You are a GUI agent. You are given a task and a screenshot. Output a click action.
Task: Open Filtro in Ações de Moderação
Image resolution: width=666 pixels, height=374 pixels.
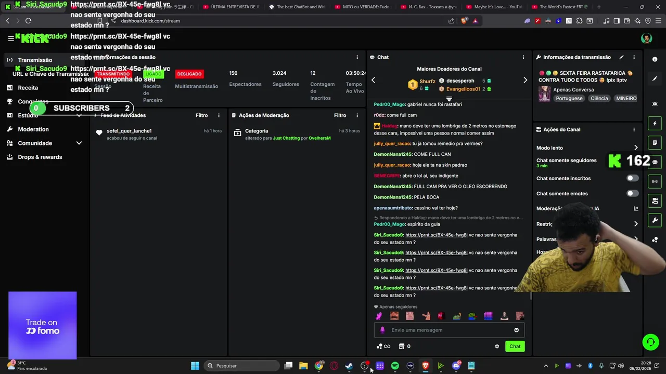340,115
